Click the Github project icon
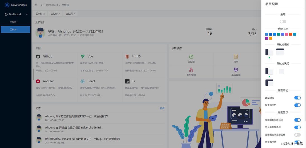This screenshot has height=148, width=306. coord(38,57)
